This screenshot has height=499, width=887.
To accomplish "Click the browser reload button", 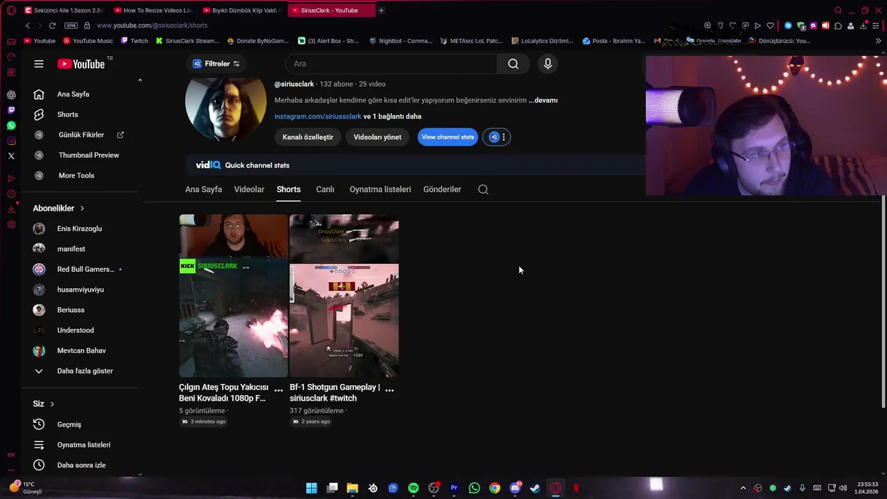I will click(53, 26).
